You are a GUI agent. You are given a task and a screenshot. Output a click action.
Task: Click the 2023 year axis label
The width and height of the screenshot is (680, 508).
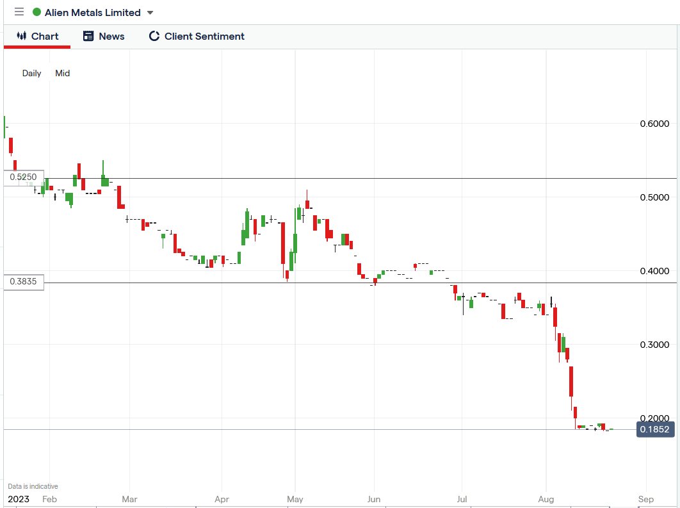pos(19,499)
